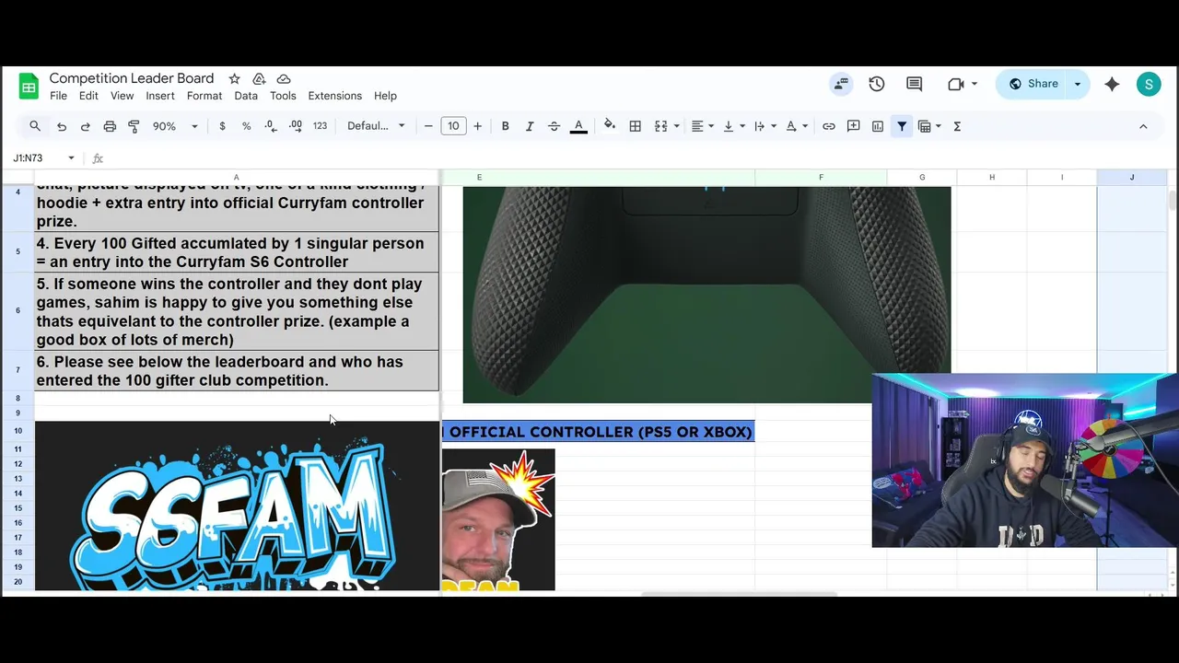Screen dimensions: 1179x663
Task: Open horizontal align dropdown
Action: pos(701,126)
